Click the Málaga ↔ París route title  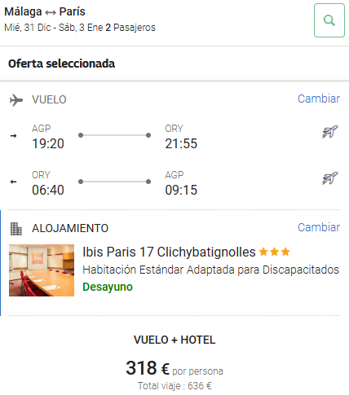coord(45,11)
